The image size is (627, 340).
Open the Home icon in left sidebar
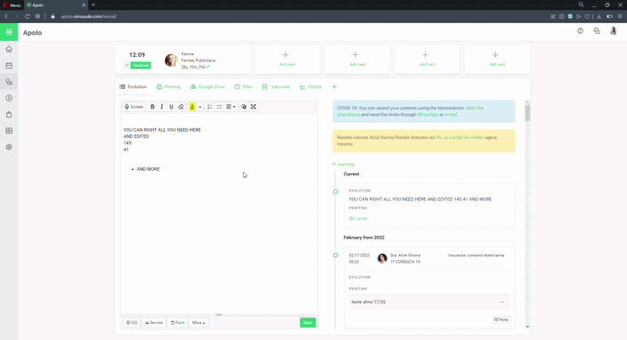(9, 49)
